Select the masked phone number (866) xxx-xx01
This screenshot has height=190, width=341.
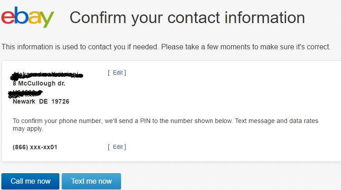coord(35,147)
